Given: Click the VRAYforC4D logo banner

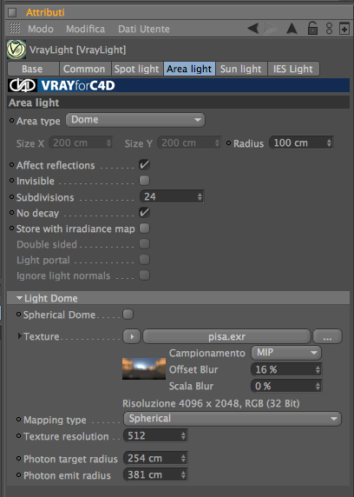Looking at the screenshot, I should point(179,85).
